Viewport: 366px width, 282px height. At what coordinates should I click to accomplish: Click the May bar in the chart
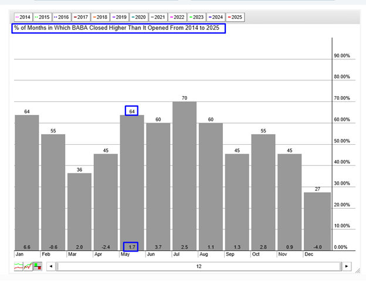coord(132,183)
